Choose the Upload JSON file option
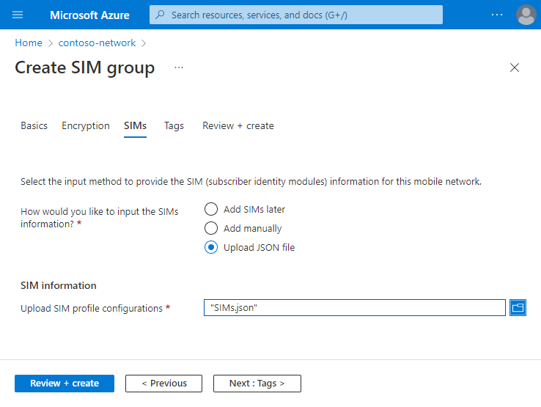This screenshot has height=407, width=541. pos(211,247)
